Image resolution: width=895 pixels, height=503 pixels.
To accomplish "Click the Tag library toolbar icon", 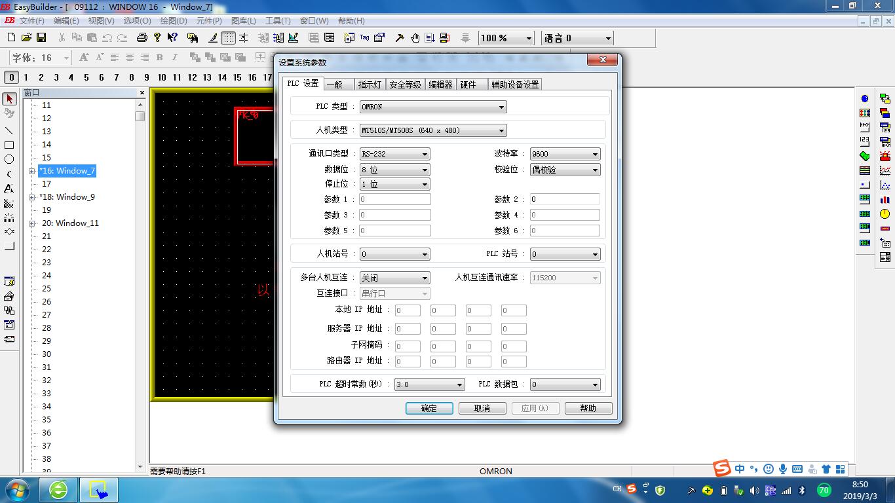I will point(364,38).
